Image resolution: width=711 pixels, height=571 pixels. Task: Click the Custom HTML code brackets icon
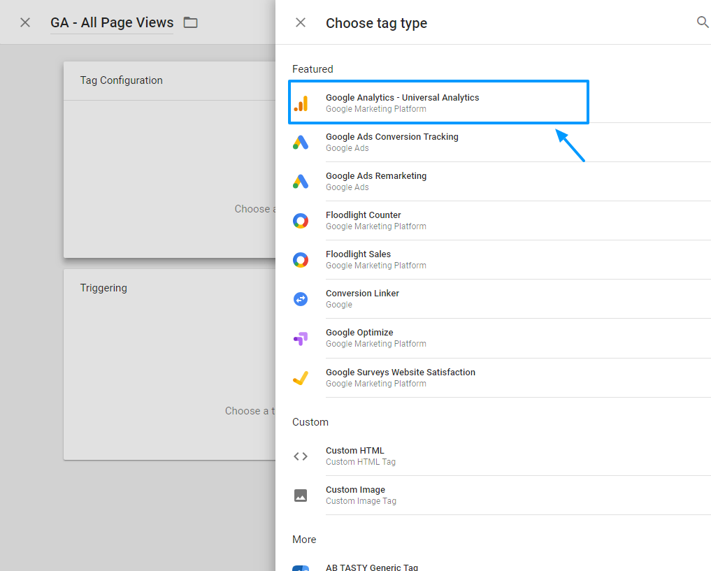click(301, 456)
